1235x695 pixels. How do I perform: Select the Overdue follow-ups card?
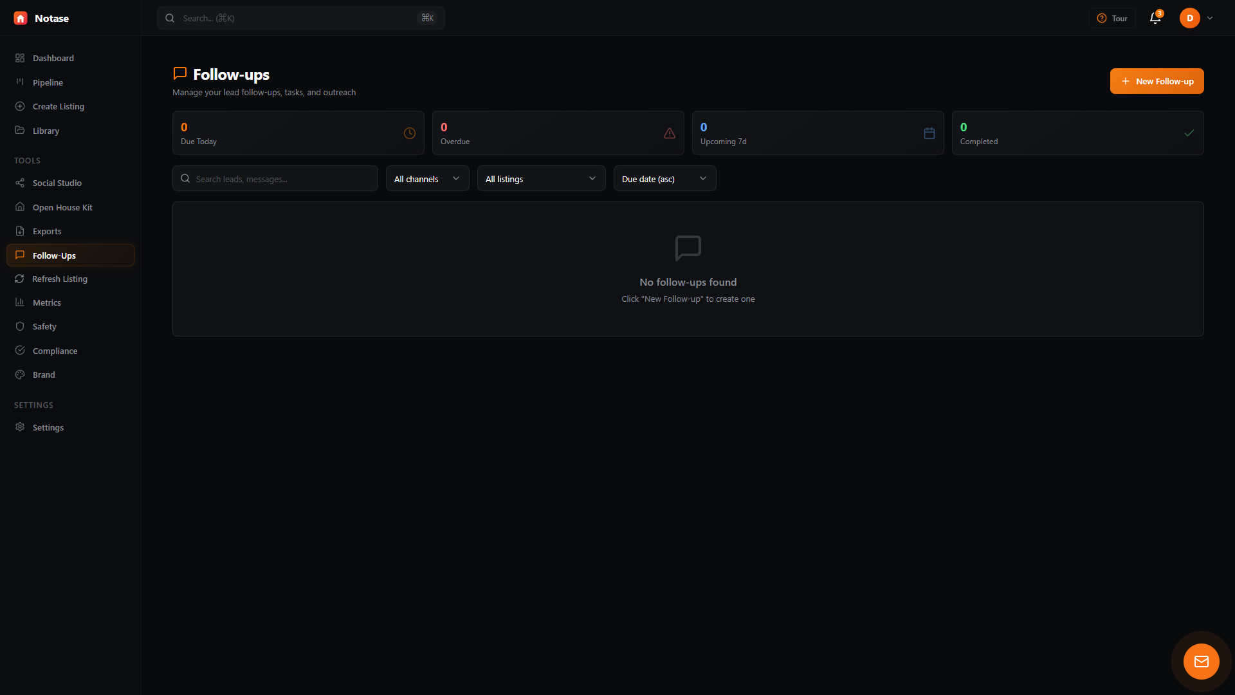[557, 133]
